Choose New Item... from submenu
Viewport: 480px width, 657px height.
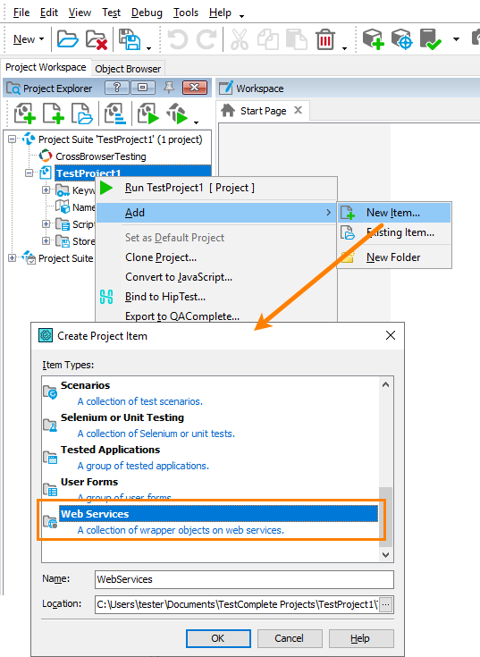tap(393, 213)
